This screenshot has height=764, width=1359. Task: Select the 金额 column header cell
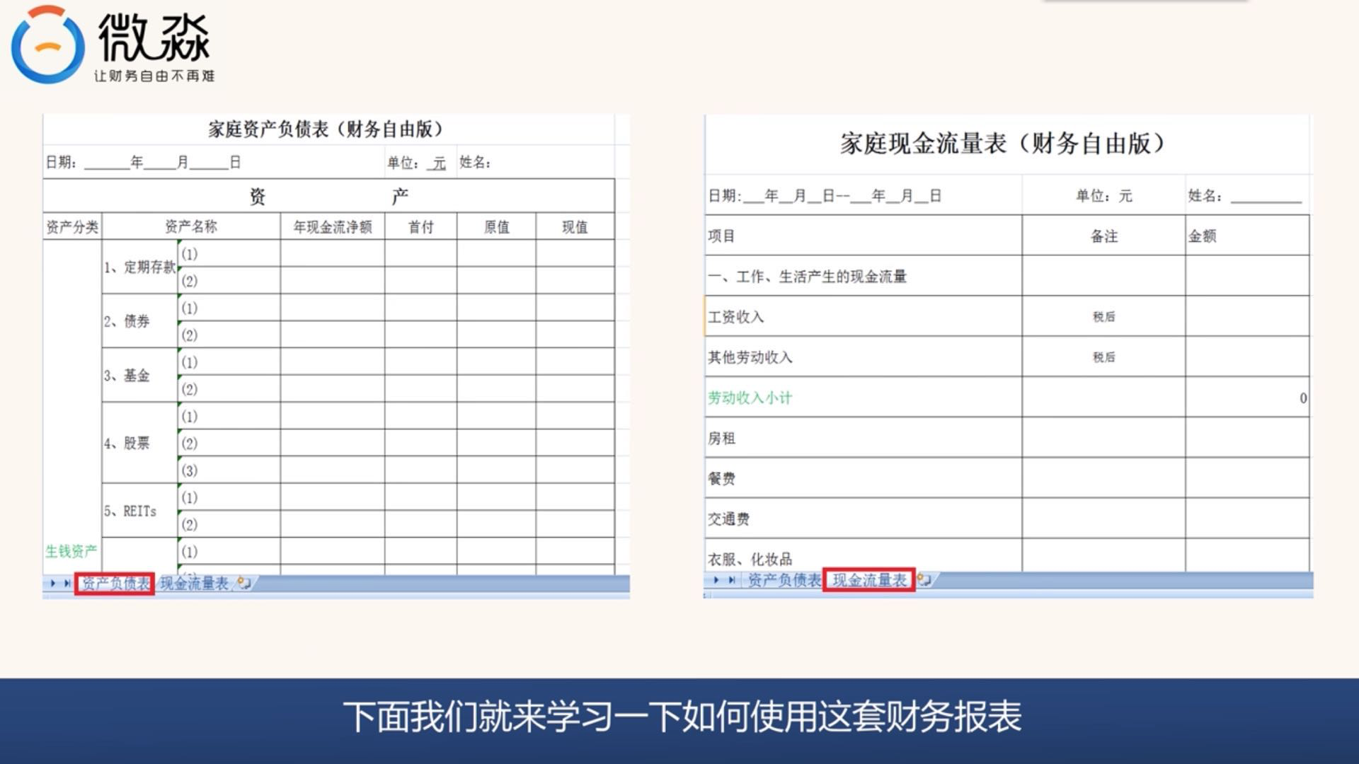(1202, 236)
